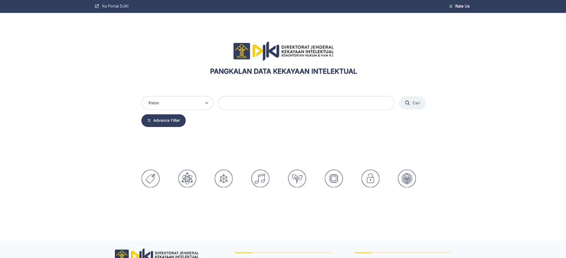Open the Advance Filter panel
The height and width of the screenshot is (258, 566).
(x=163, y=120)
